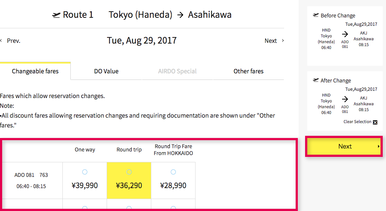Click the X icon beside Clear Selection
Screen dimensions: 386x211
(x=375, y=122)
